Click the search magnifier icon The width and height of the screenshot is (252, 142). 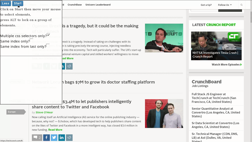[x=241, y=5]
